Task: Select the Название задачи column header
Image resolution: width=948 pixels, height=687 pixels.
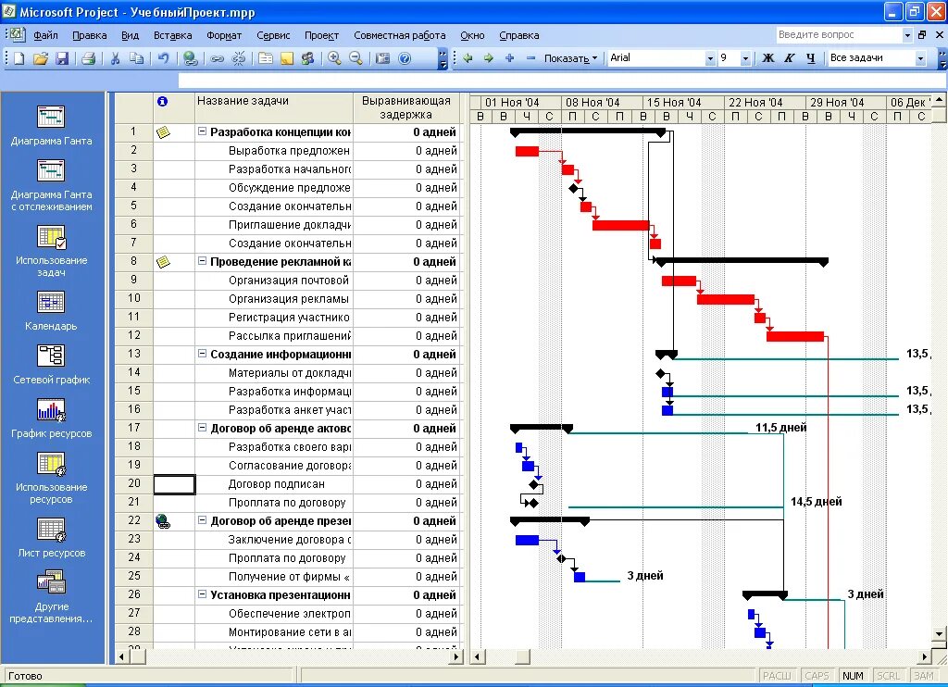Action: [x=274, y=107]
